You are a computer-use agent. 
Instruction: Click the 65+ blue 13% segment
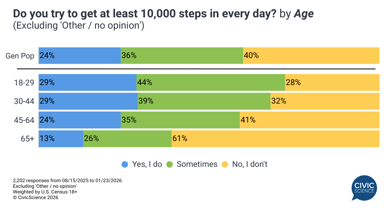click(61, 139)
